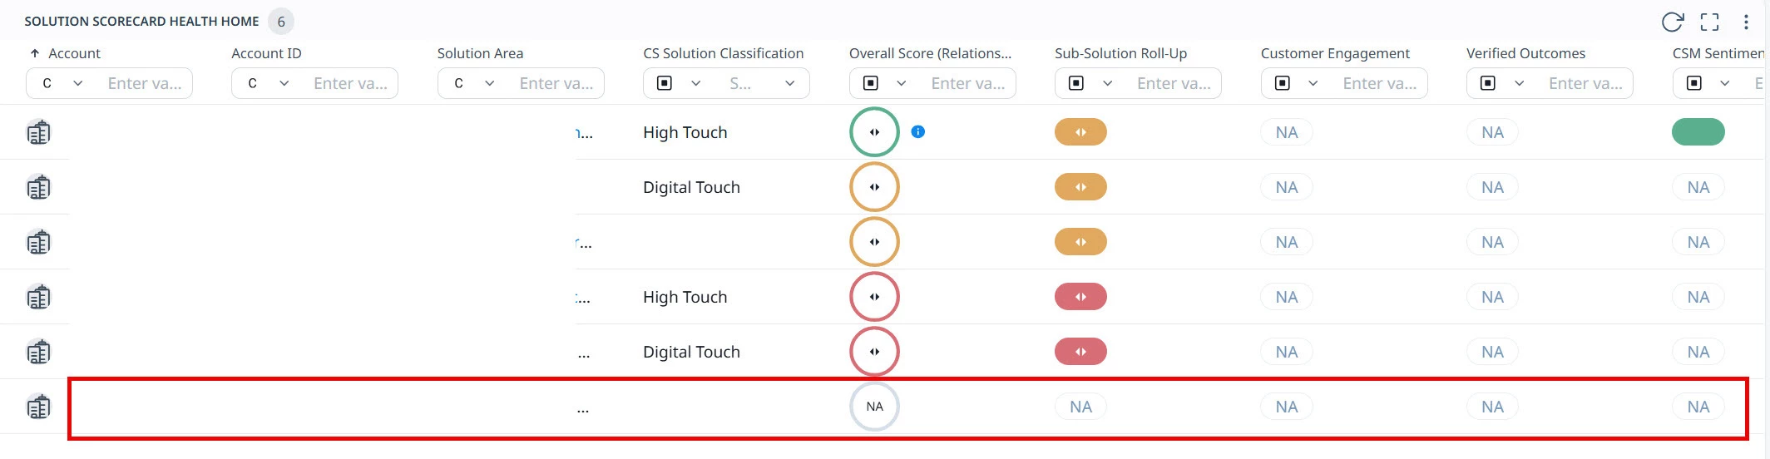Open the three-dot more options menu
The width and height of the screenshot is (1770, 459).
[x=1746, y=22]
